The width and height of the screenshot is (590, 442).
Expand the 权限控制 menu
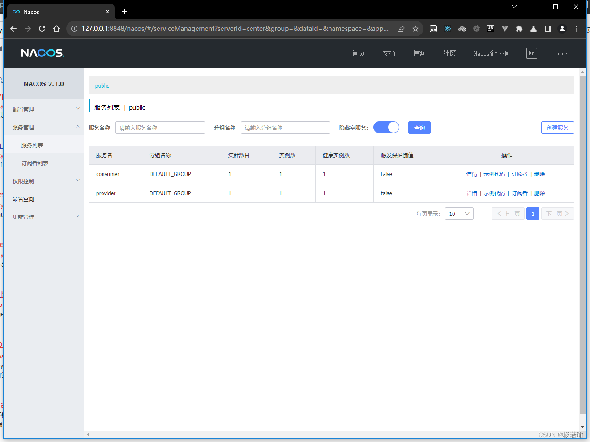click(44, 181)
